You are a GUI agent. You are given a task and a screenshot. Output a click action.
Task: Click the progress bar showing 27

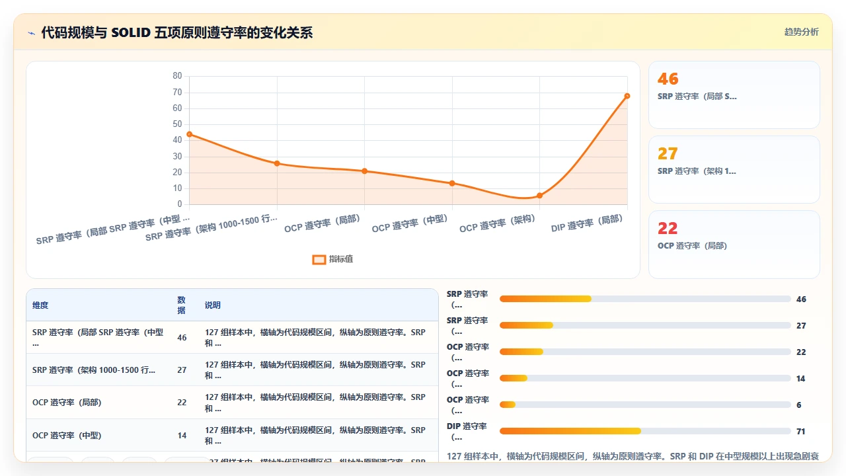pyautogui.click(x=645, y=325)
